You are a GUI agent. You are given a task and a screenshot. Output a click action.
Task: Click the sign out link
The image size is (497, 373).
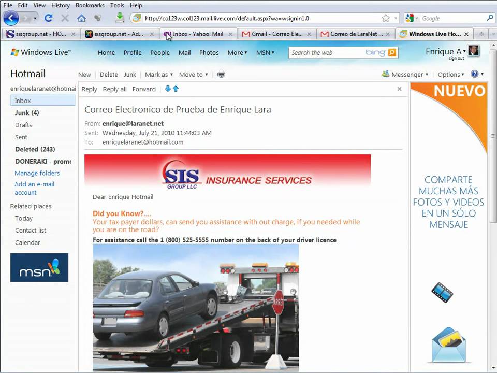[x=456, y=59]
